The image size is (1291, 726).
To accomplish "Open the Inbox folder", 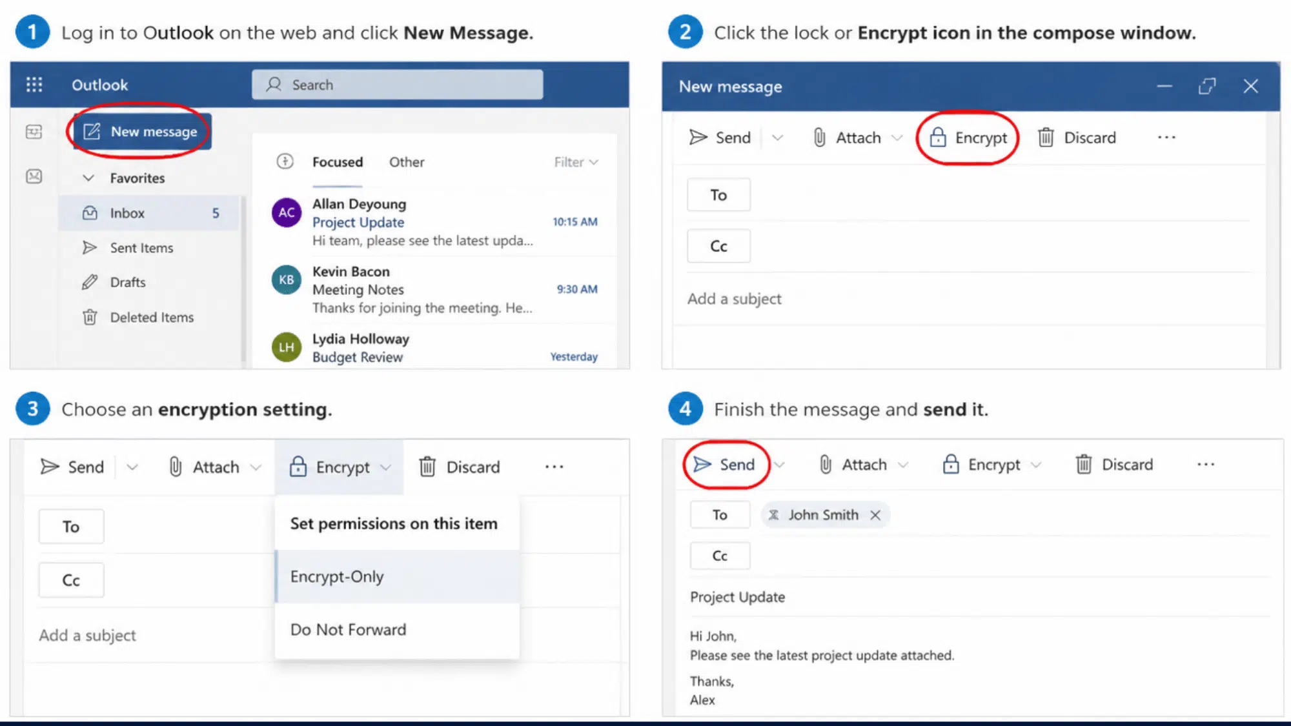I will tap(149, 213).
